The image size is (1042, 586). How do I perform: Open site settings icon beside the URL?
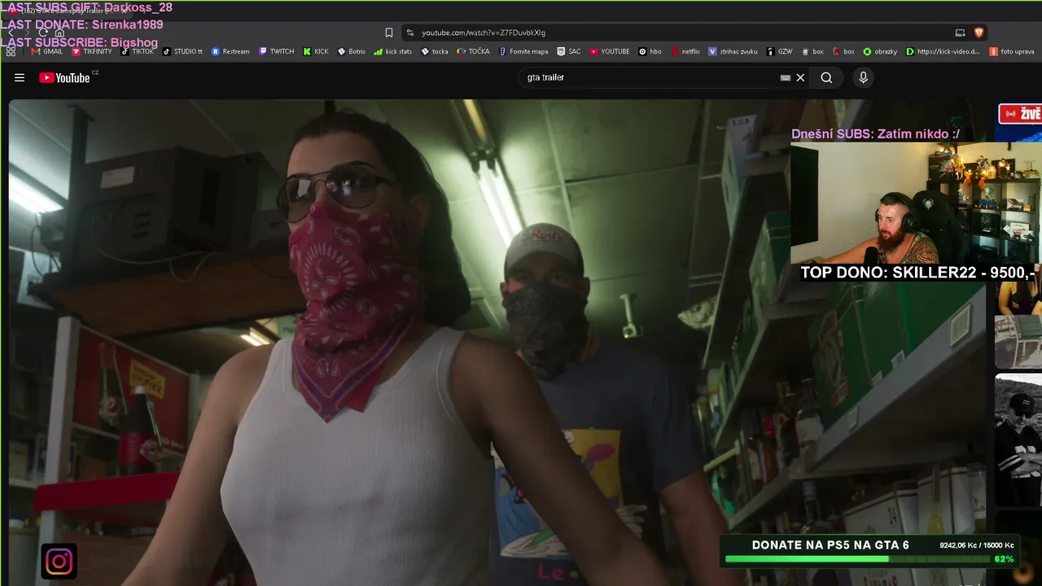[409, 33]
